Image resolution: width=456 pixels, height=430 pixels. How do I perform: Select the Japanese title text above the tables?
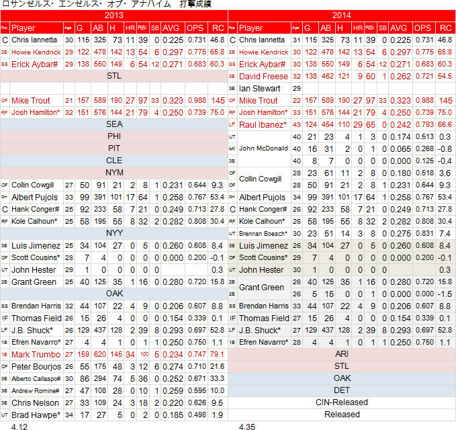pyautogui.click(x=106, y=4)
